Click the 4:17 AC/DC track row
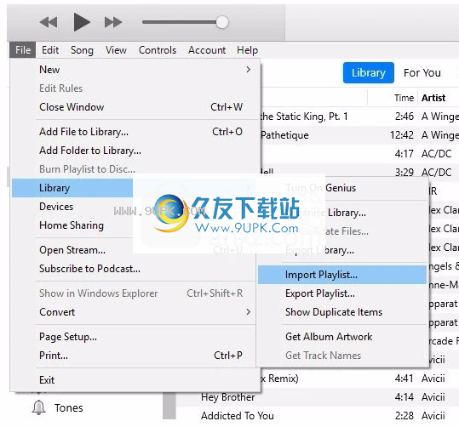Screen dimensions: 459x427 (359, 154)
